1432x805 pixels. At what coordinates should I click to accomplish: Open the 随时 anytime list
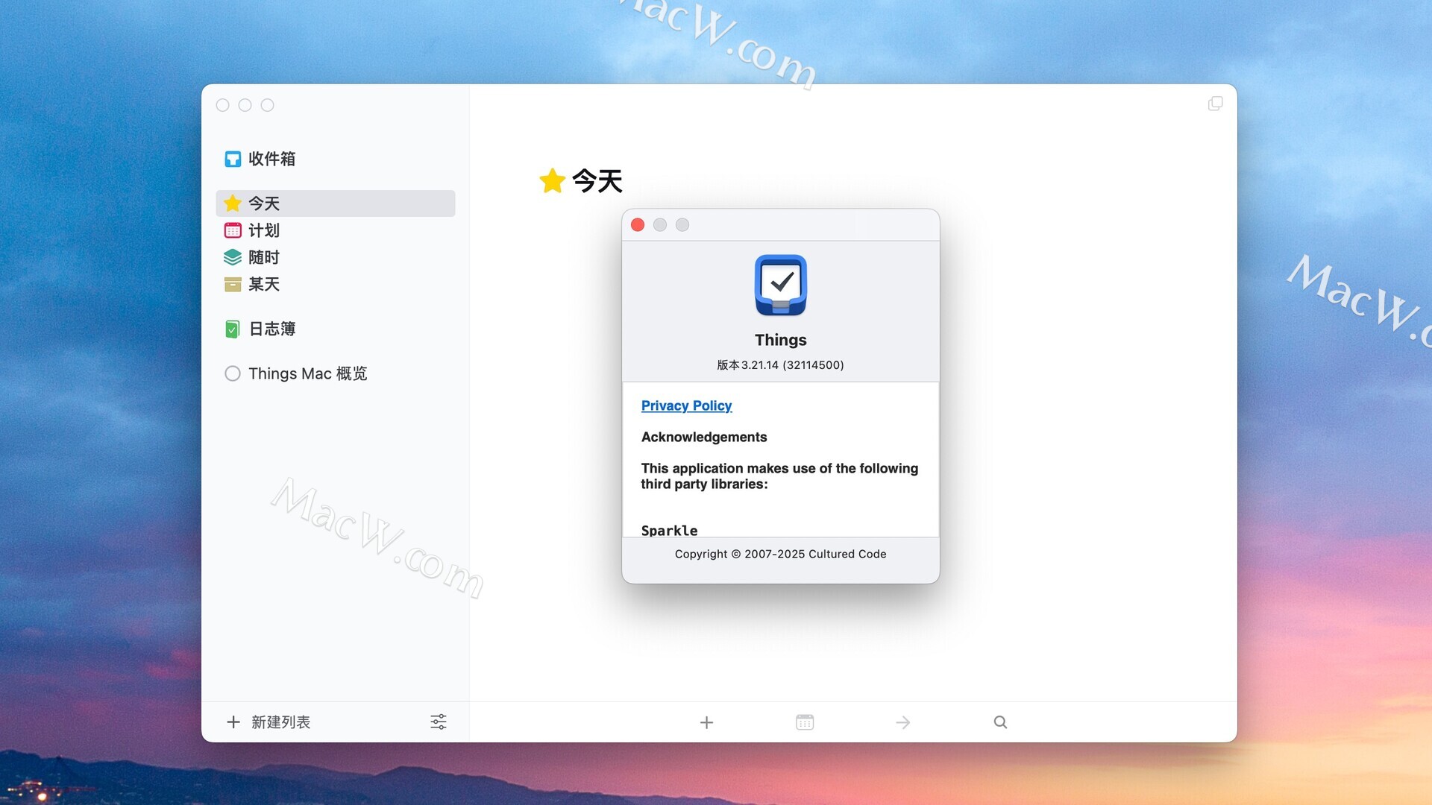coord(335,257)
